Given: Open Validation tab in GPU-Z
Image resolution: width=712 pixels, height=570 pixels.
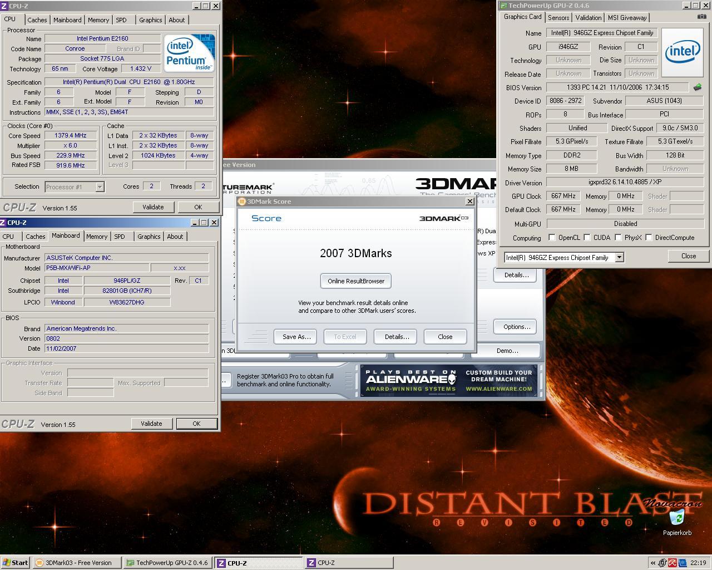Looking at the screenshot, I should click(589, 18).
